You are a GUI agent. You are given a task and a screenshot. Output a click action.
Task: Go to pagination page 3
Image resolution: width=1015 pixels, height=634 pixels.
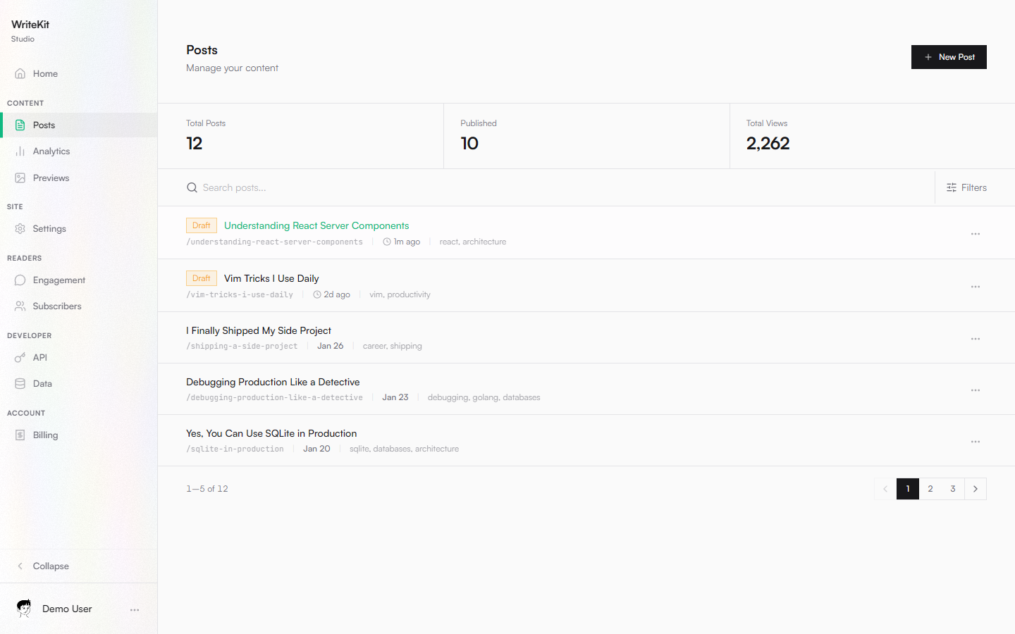point(953,488)
